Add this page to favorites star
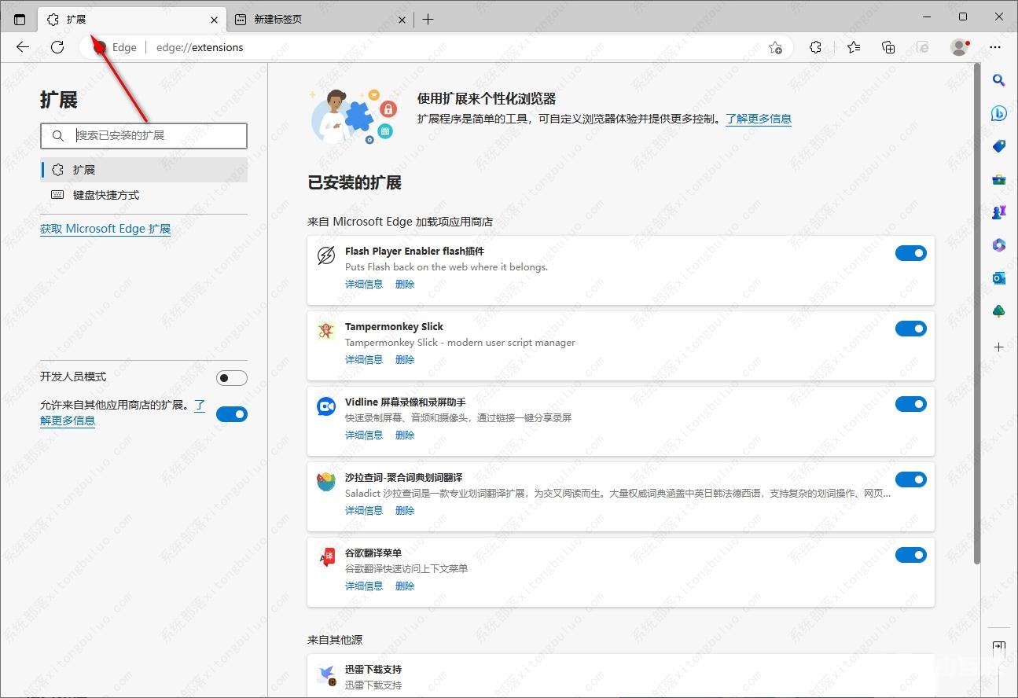1018x698 pixels. coord(775,47)
